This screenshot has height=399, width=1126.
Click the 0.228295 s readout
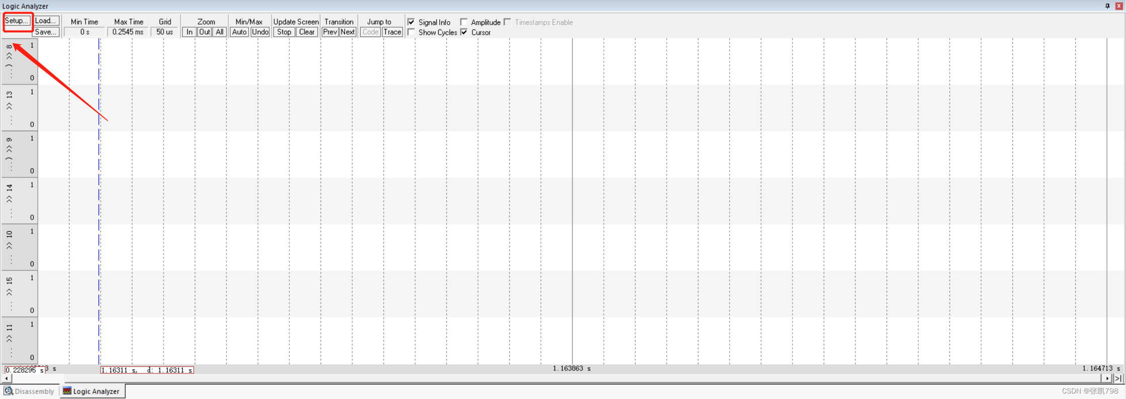point(24,370)
